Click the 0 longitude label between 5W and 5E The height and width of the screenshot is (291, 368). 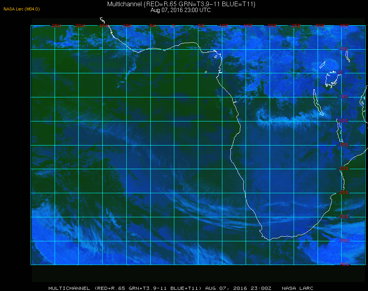tap(173, 26)
